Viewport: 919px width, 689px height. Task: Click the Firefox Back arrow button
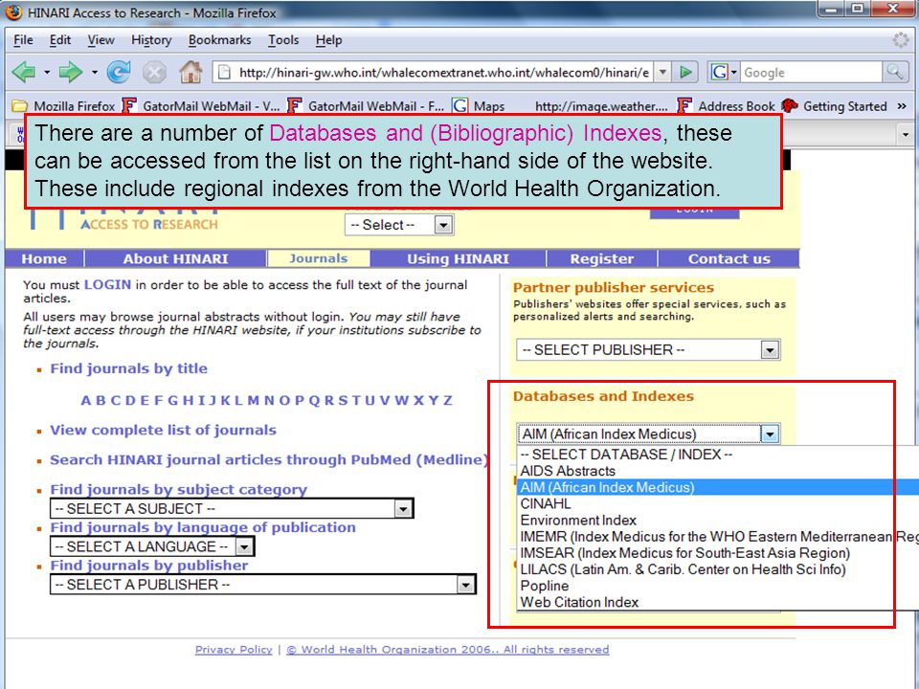24,72
